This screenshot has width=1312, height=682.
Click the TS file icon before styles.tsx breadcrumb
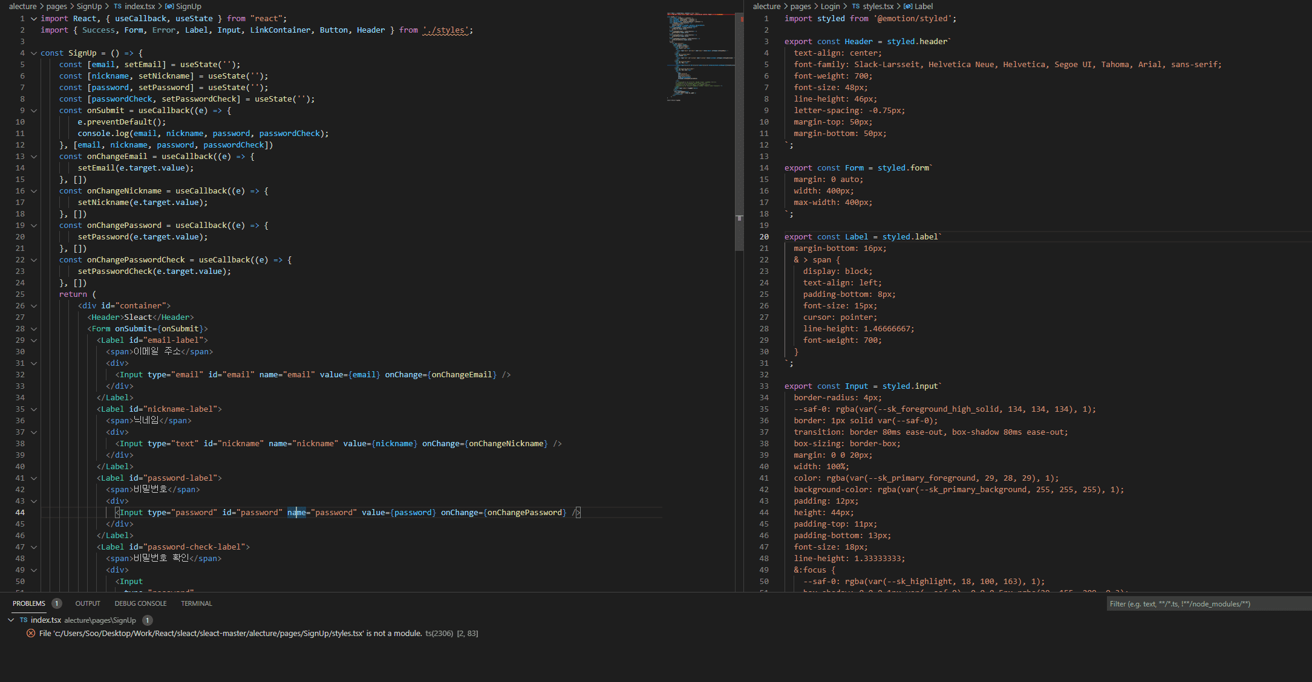pyautogui.click(x=856, y=7)
